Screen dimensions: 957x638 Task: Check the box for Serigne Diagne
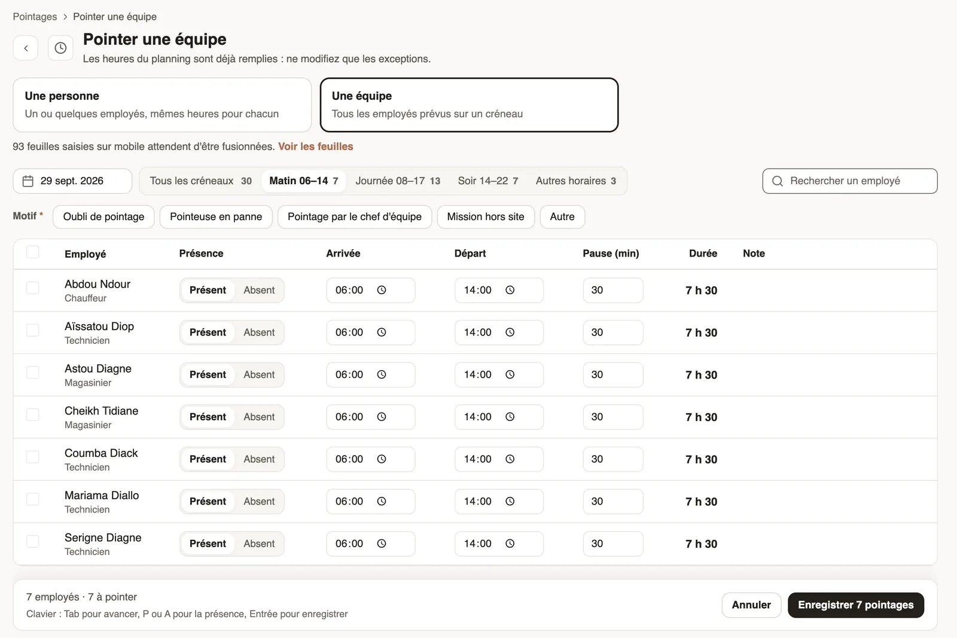pyautogui.click(x=33, y=542)
